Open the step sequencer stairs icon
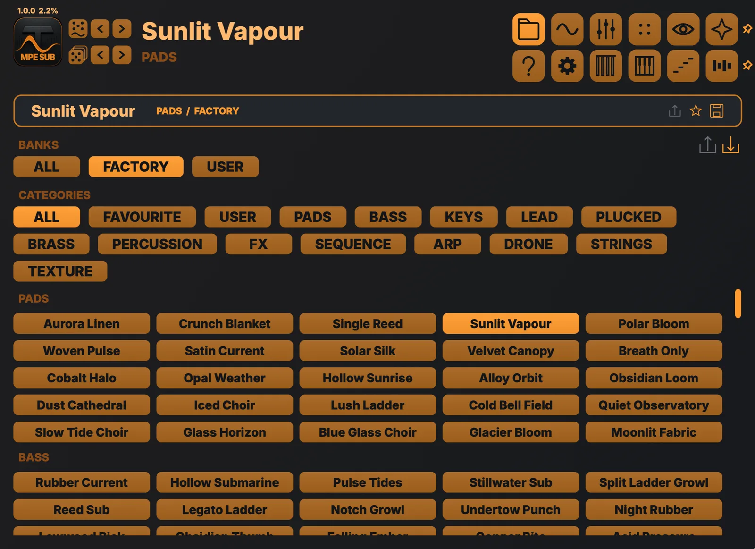This screenshot has height=549, width=755. pyautogui.click(x=683, y=66)
